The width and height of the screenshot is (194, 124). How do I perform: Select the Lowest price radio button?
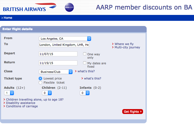pyautogui.click(x=40, y=78)
